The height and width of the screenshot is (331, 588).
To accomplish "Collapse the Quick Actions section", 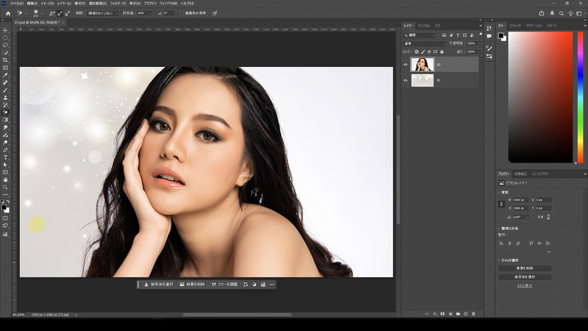I will click(499, 260).
